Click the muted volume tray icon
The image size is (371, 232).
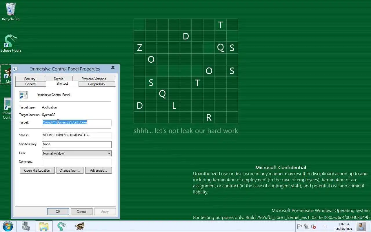point(313,226)
